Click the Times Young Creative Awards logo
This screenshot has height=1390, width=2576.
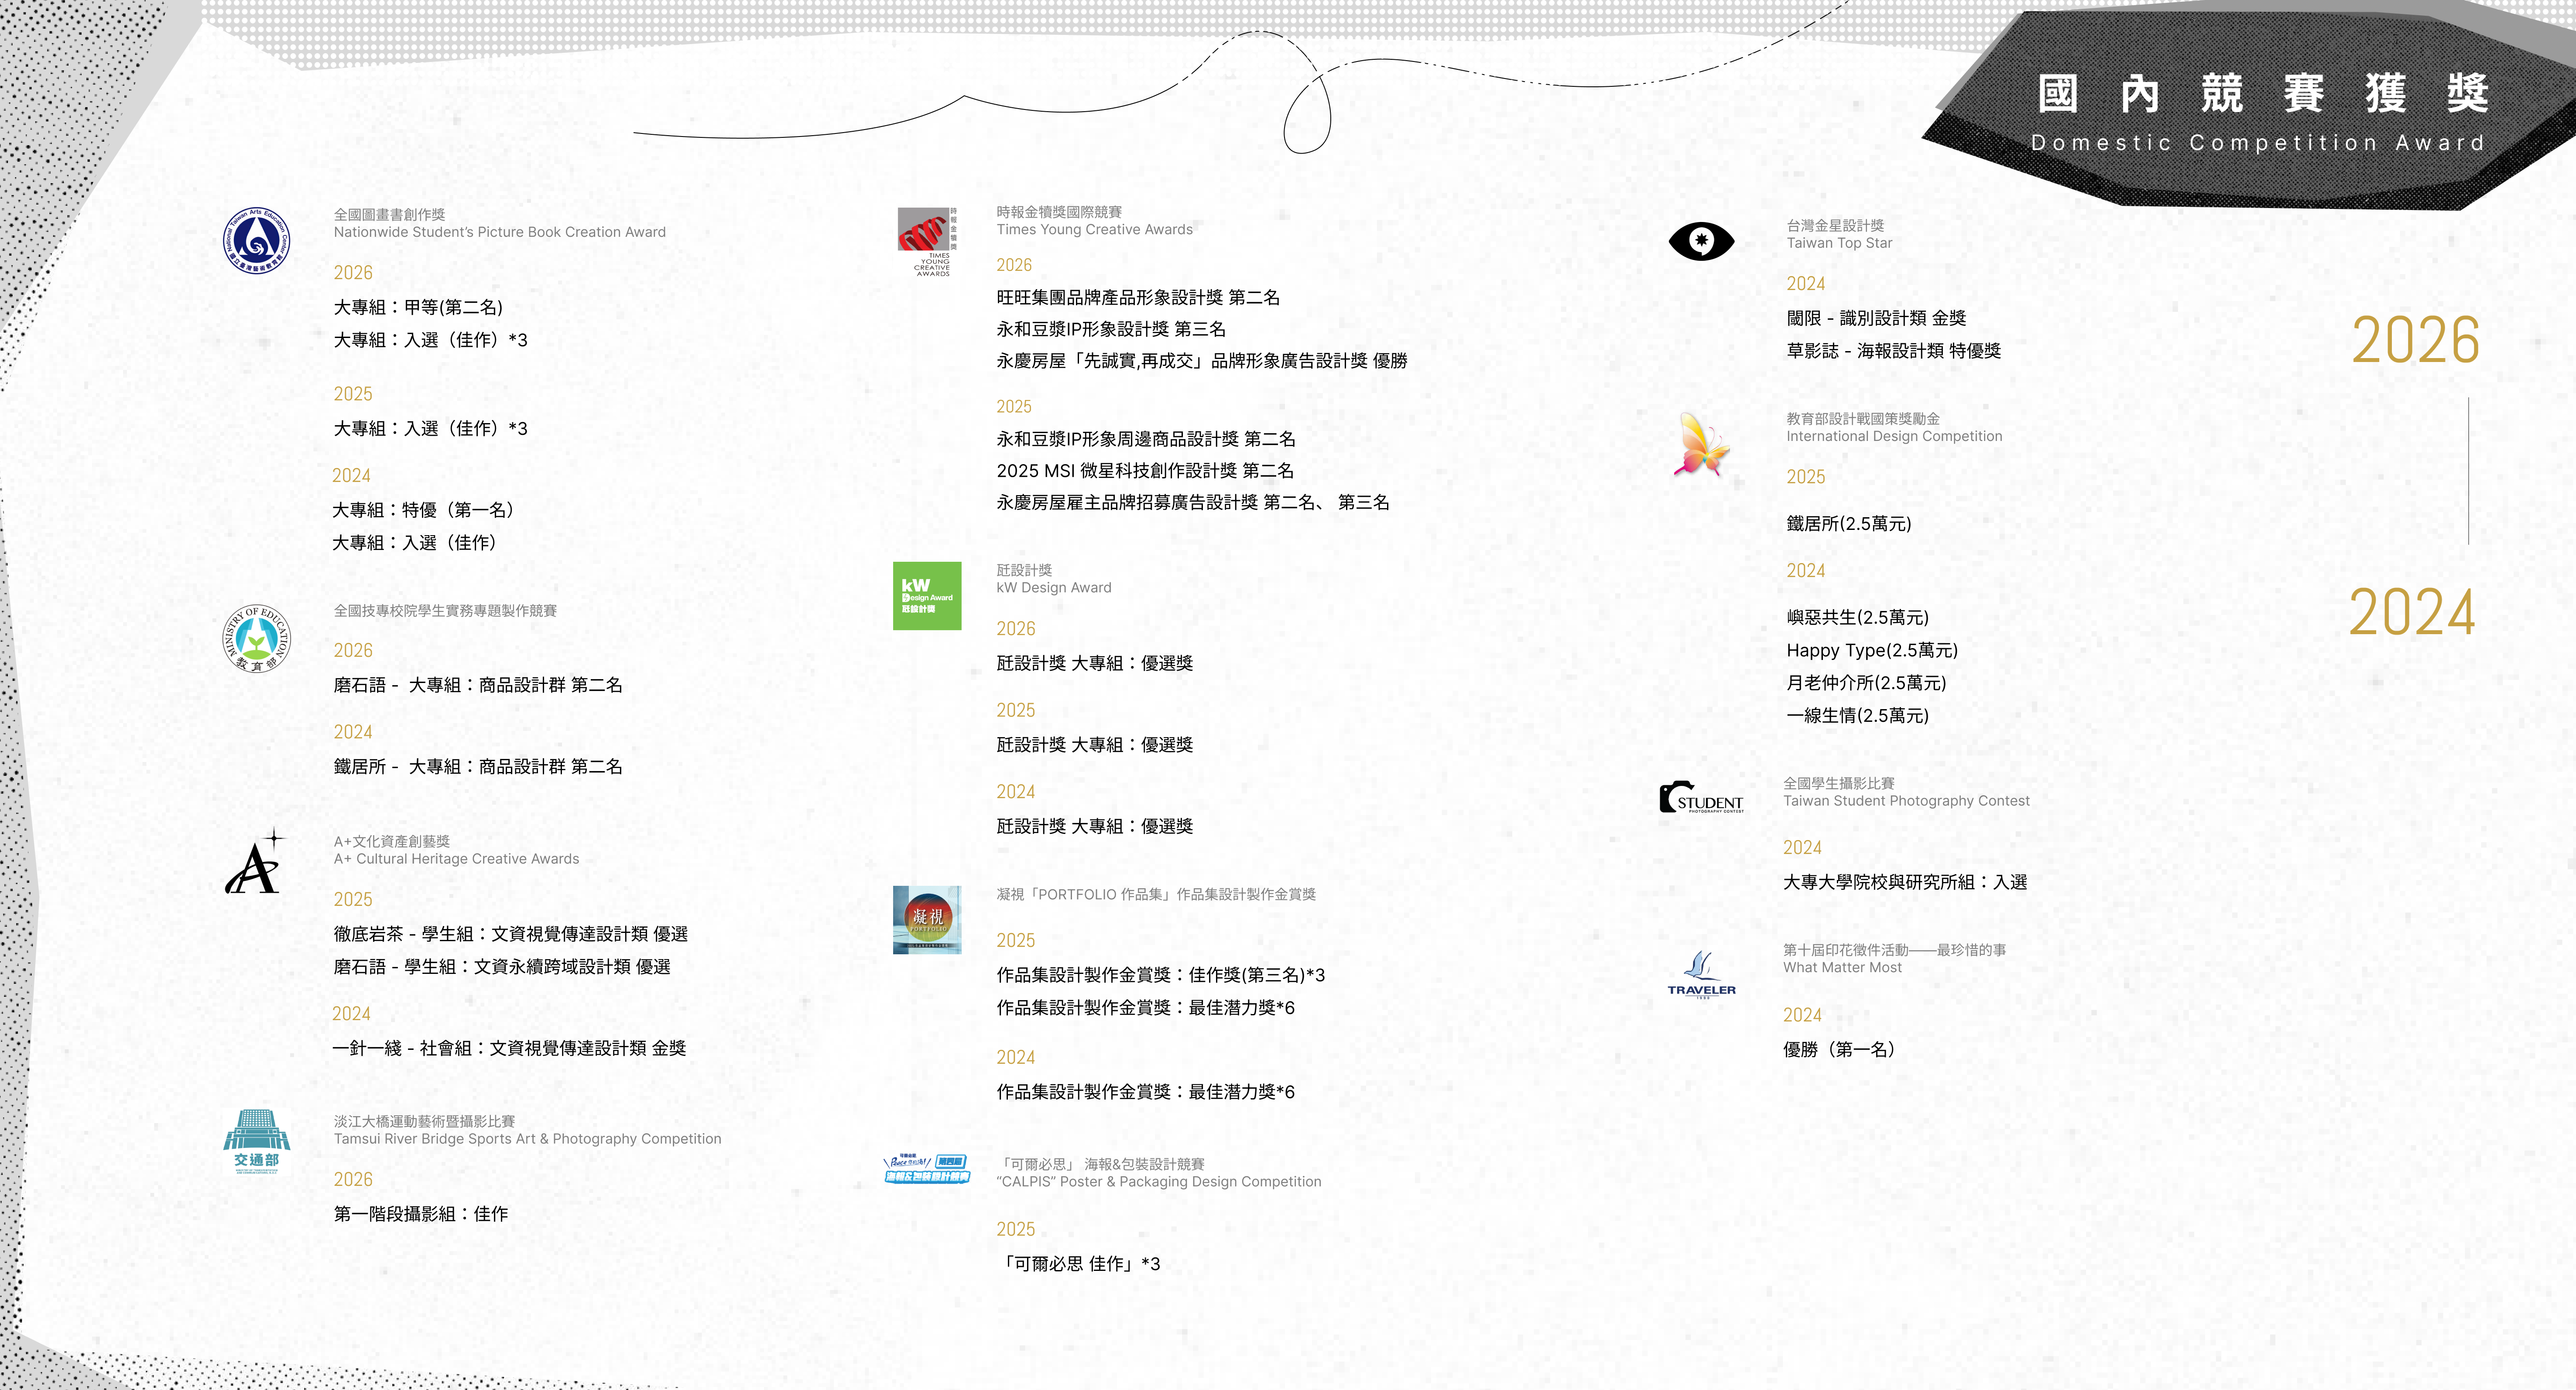(927, 241)
